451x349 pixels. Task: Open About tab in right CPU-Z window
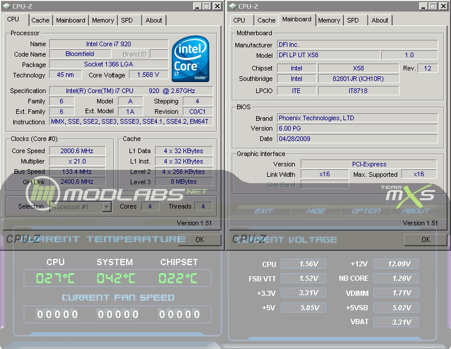point(380,20)
